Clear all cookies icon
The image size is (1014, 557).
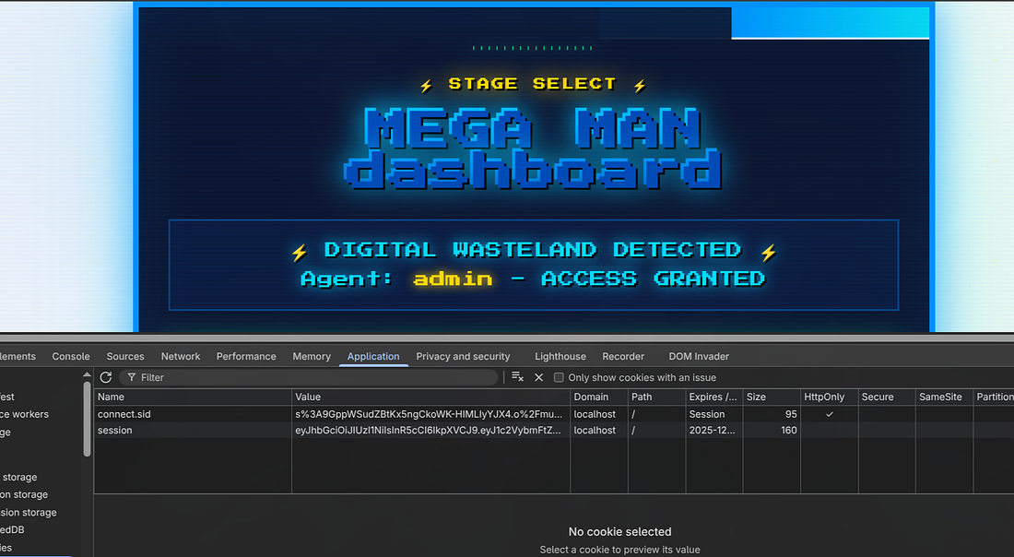(517, 377)
